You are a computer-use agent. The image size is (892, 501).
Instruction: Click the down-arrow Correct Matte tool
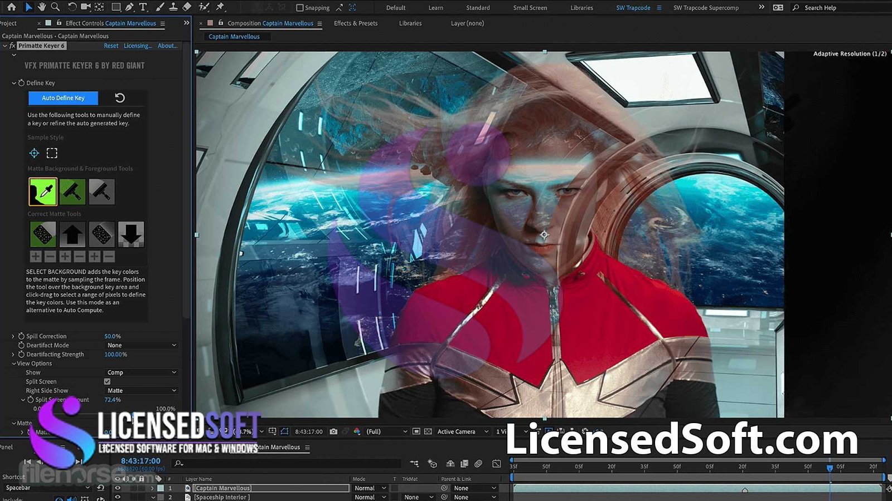130,234
